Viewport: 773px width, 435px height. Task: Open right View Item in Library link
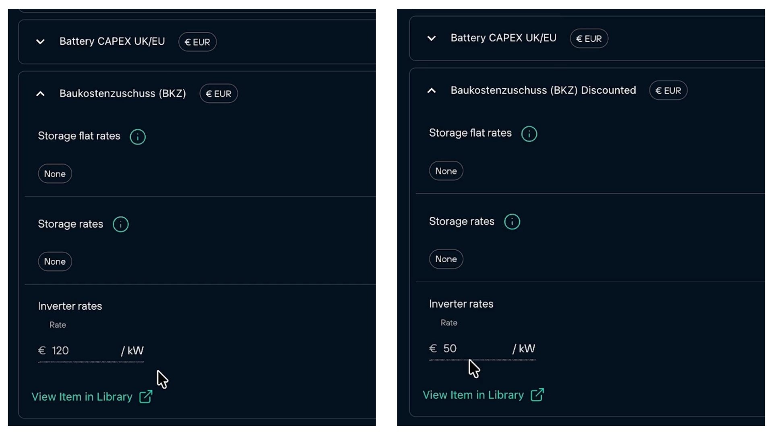(x=473, y=395)
